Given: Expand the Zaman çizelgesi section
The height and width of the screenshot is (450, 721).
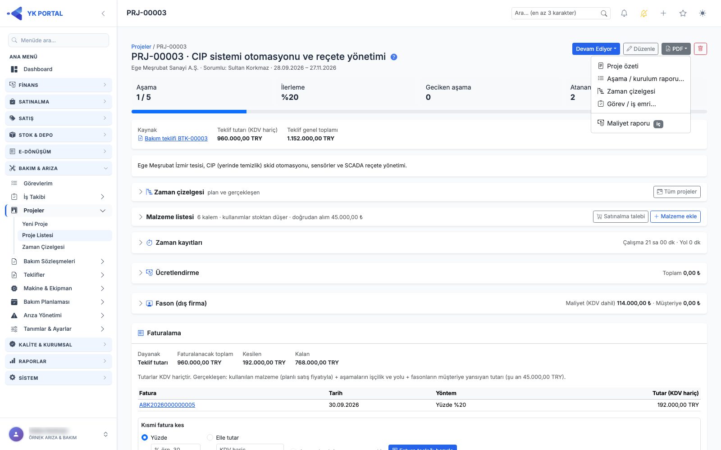Looking at the screenshot, I should tap(141, 192).
